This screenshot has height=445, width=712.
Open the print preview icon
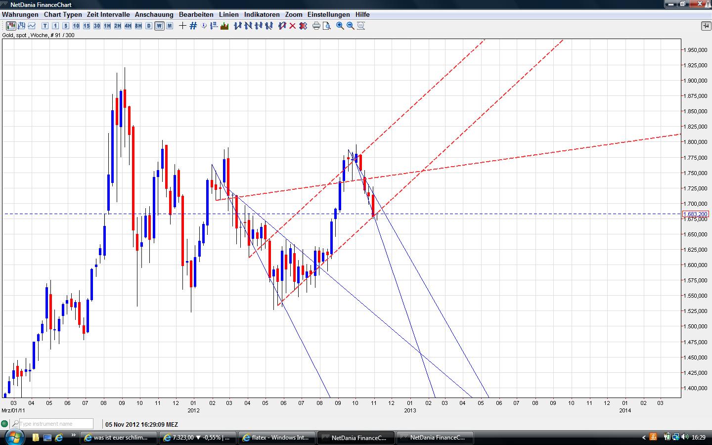[327, 26]
